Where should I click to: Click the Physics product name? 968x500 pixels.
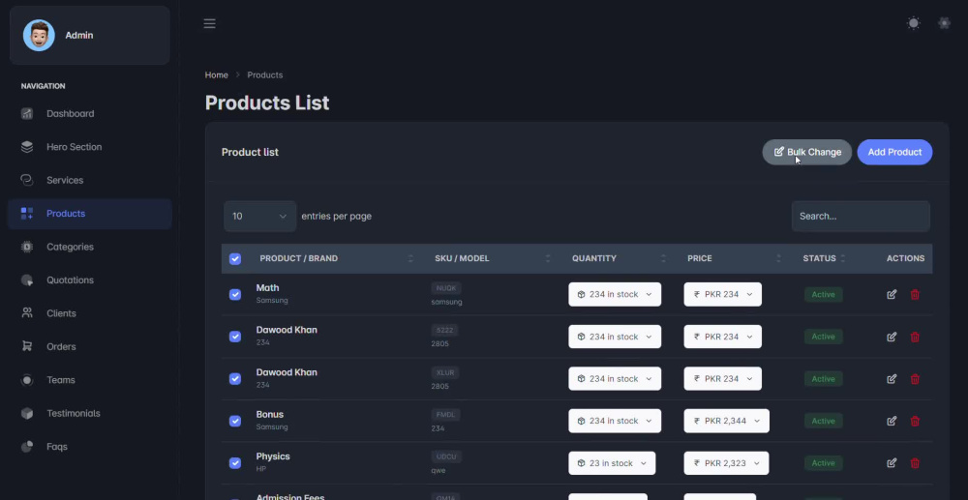273,456
